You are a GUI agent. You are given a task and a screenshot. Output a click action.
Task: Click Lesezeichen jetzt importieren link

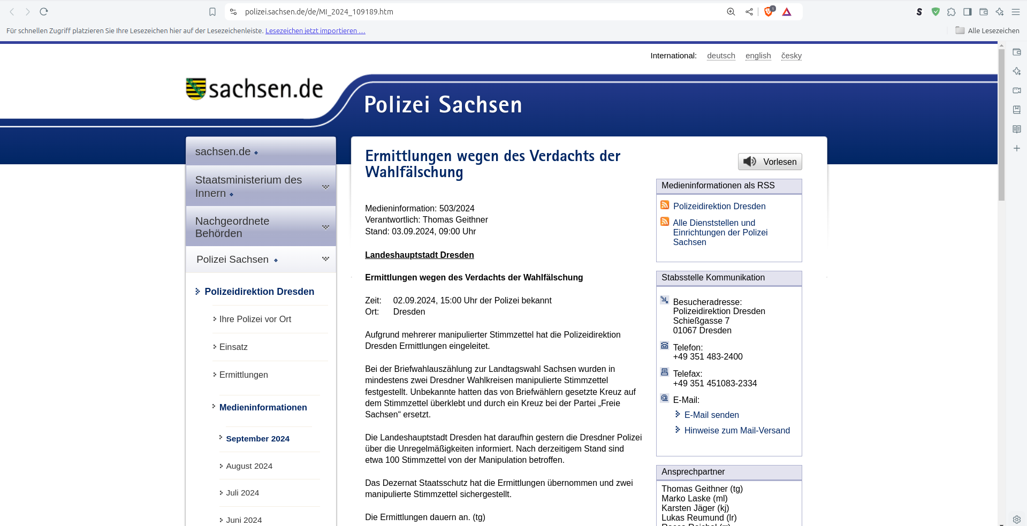click(x=315, y=31)
